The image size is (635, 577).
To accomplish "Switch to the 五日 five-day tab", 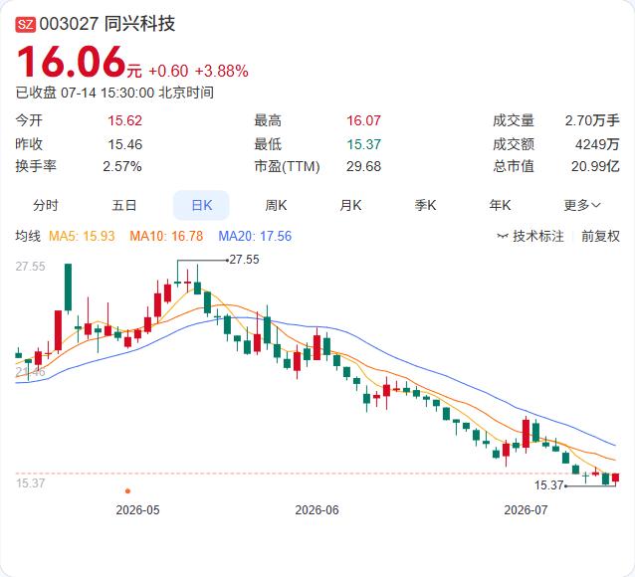I will 124,205.
